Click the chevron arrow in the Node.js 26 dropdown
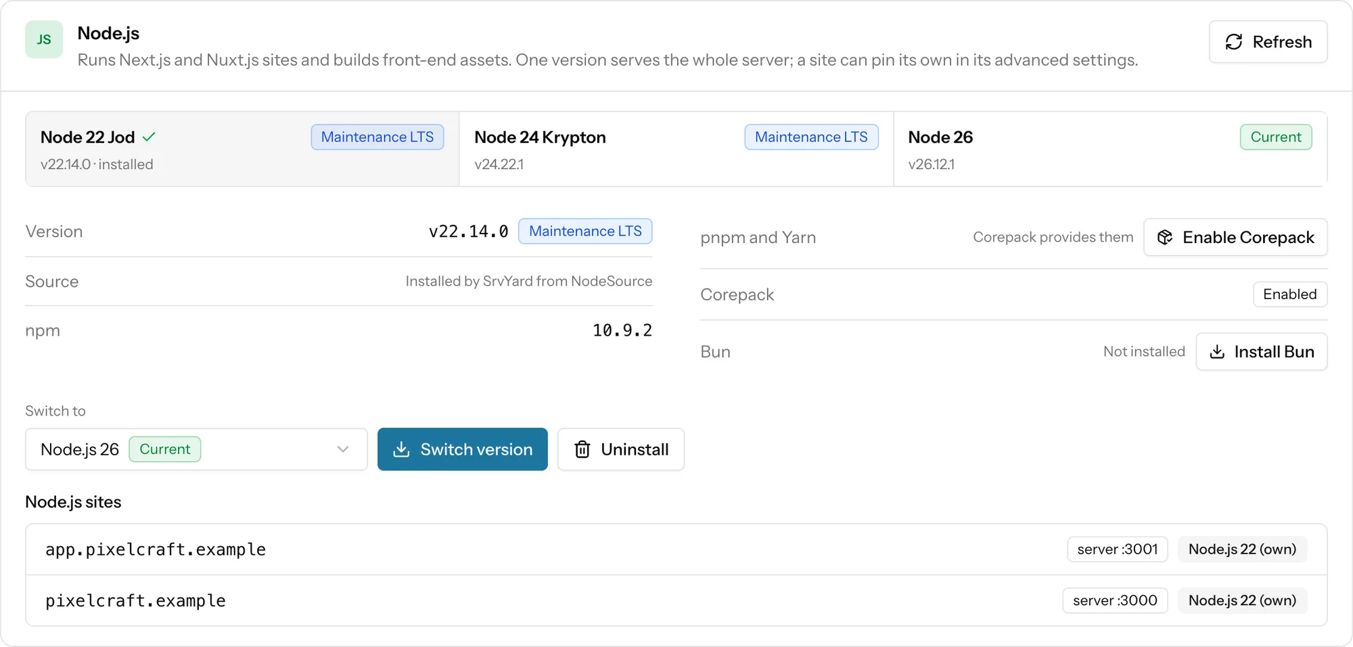1353x647 pixels. (343, 449)
